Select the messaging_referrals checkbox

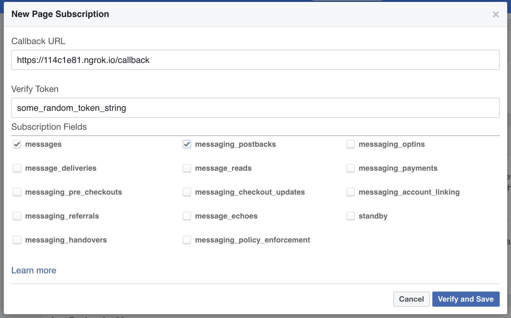17,216
